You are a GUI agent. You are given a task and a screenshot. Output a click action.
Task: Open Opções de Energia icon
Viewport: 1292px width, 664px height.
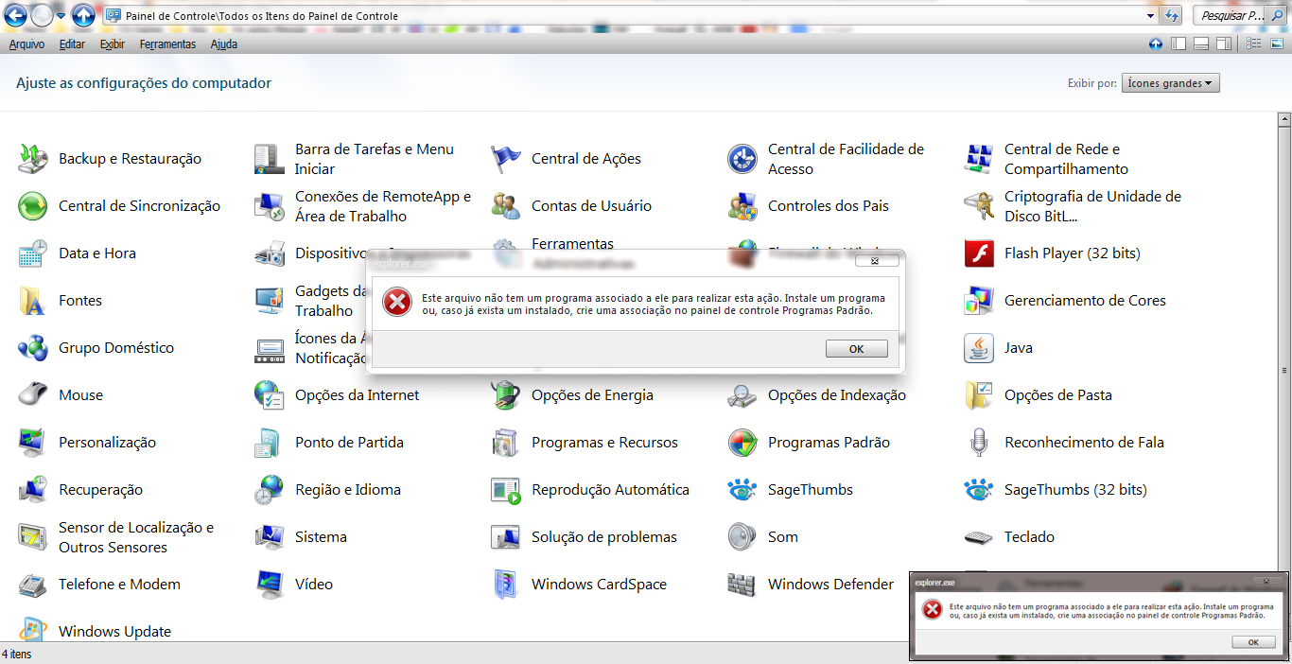506,395
